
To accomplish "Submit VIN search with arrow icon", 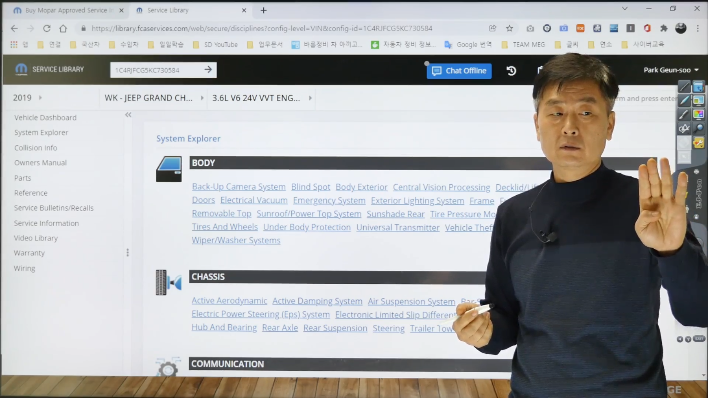I will coord(208,70).
